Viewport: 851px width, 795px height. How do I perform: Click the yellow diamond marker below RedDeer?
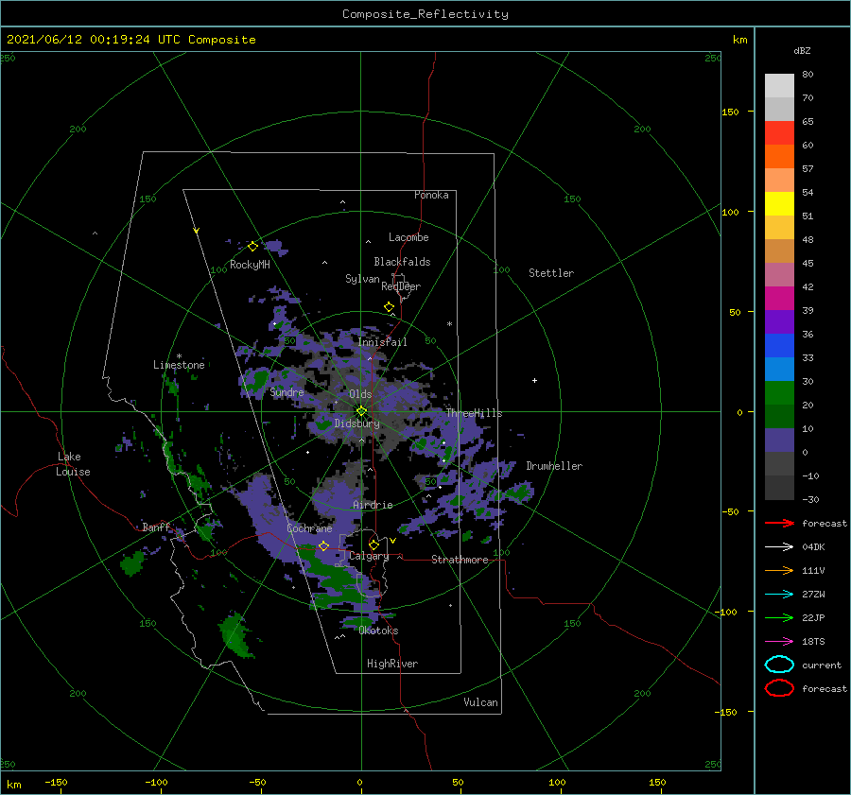pos(389,307)
